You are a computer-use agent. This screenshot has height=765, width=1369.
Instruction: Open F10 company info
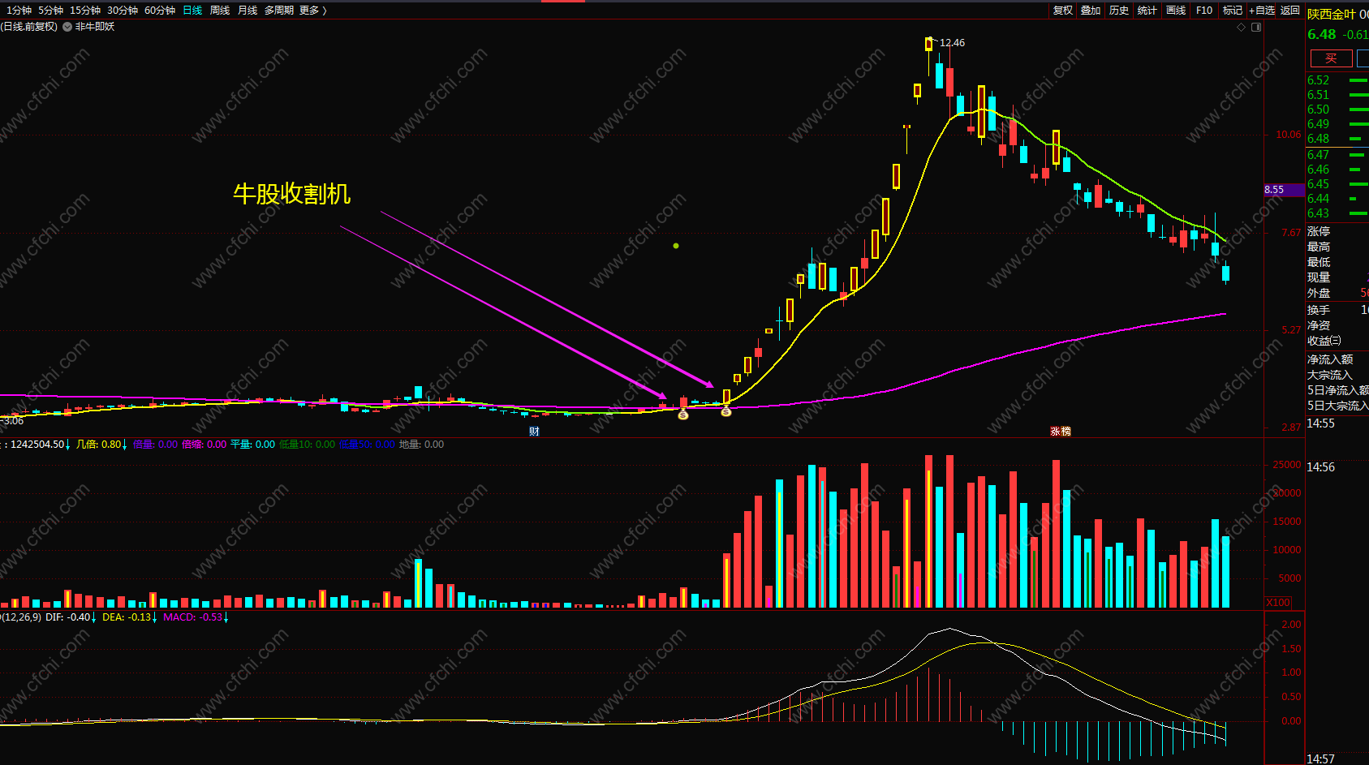pyautogui.click(x=1204, y=11)
